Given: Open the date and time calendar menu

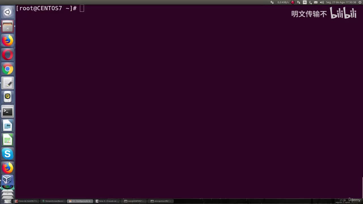Looking at the screenshot, I should [341, 2].
